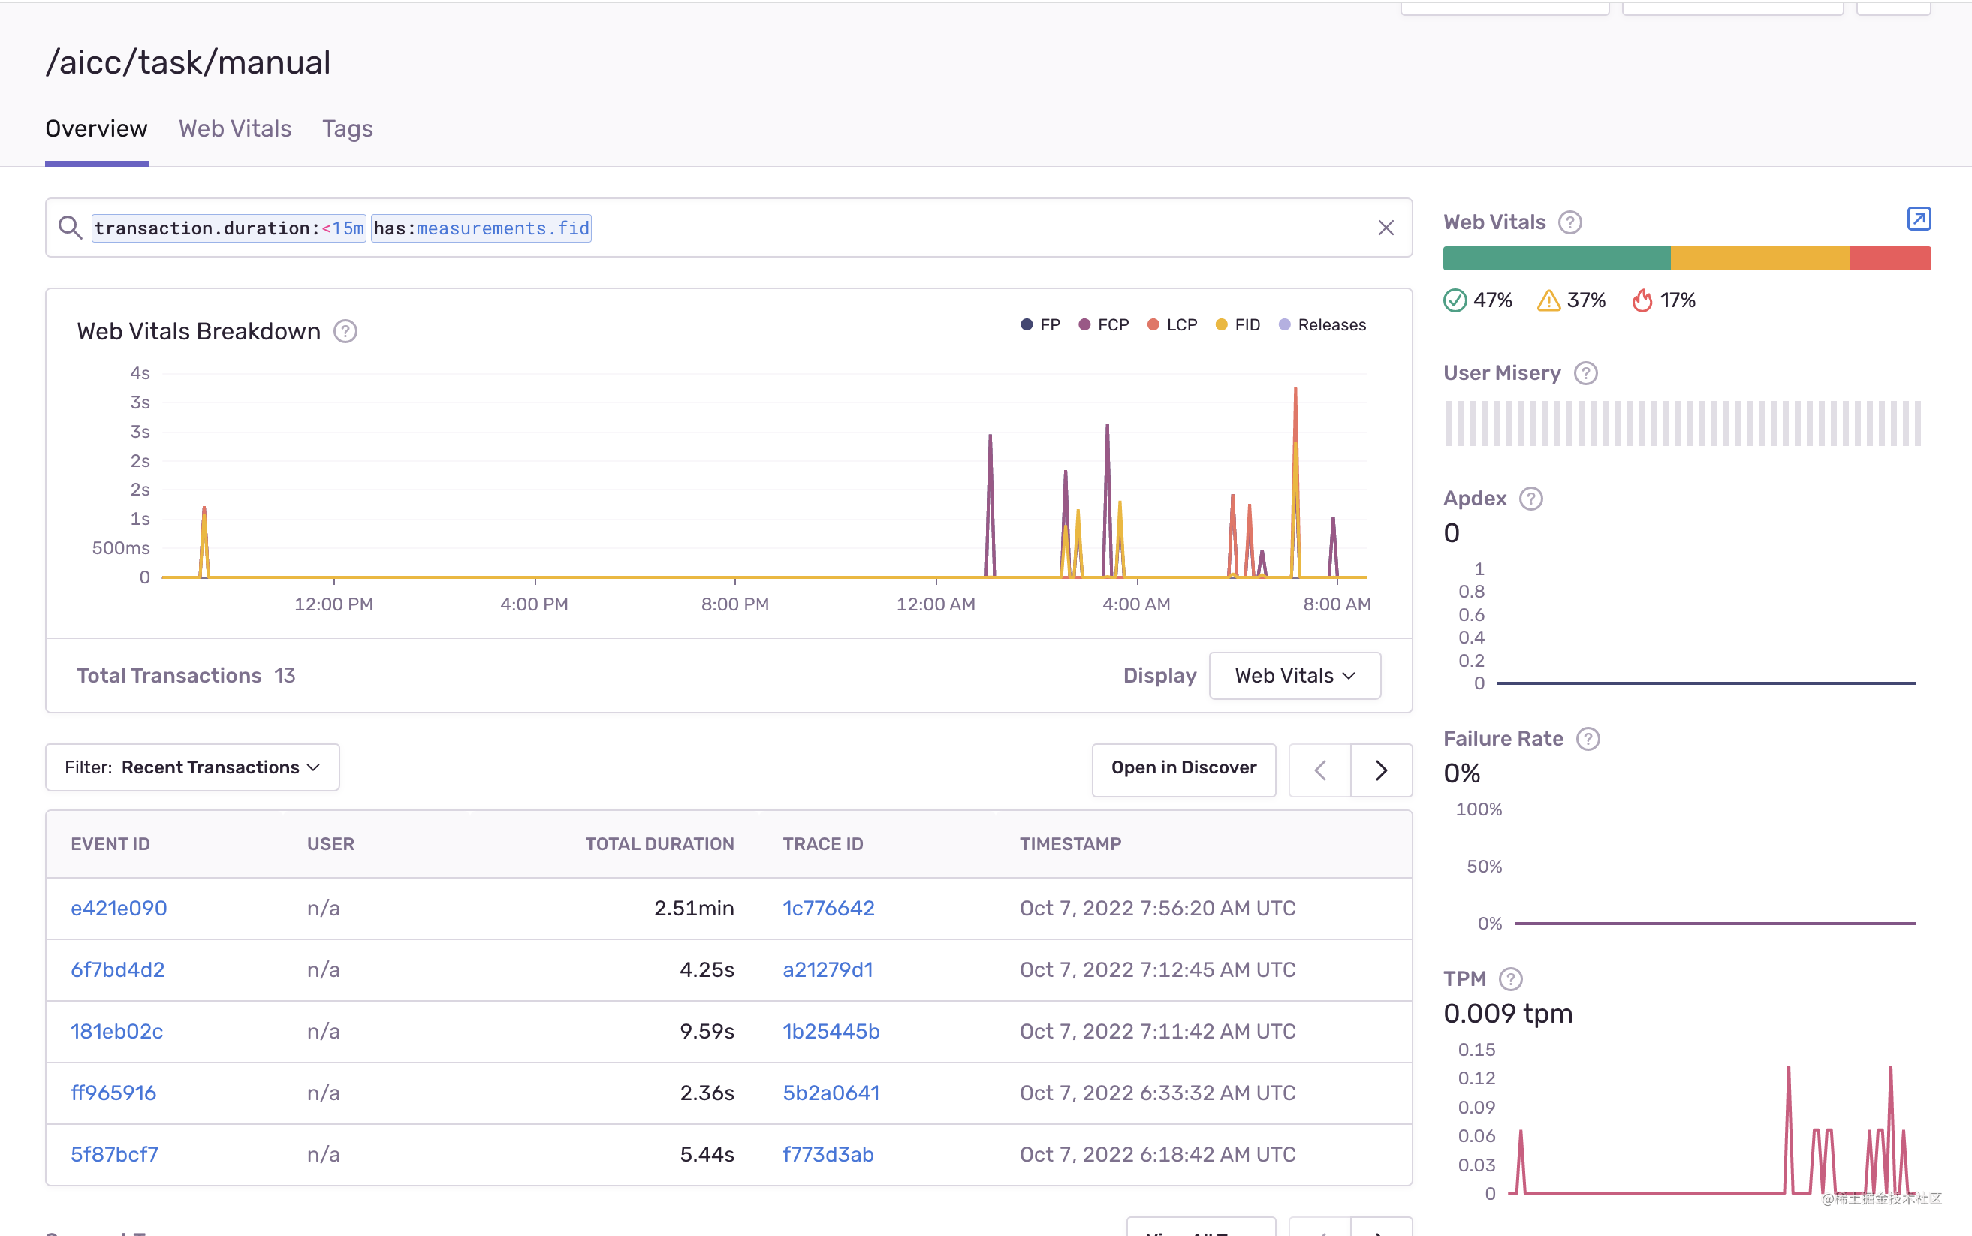Open event e421e090

[x=119, y=908]
